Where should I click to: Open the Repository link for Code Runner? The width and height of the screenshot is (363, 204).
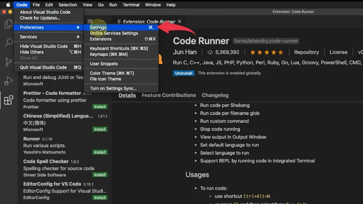pyautogui.click(x=306, y=53)
